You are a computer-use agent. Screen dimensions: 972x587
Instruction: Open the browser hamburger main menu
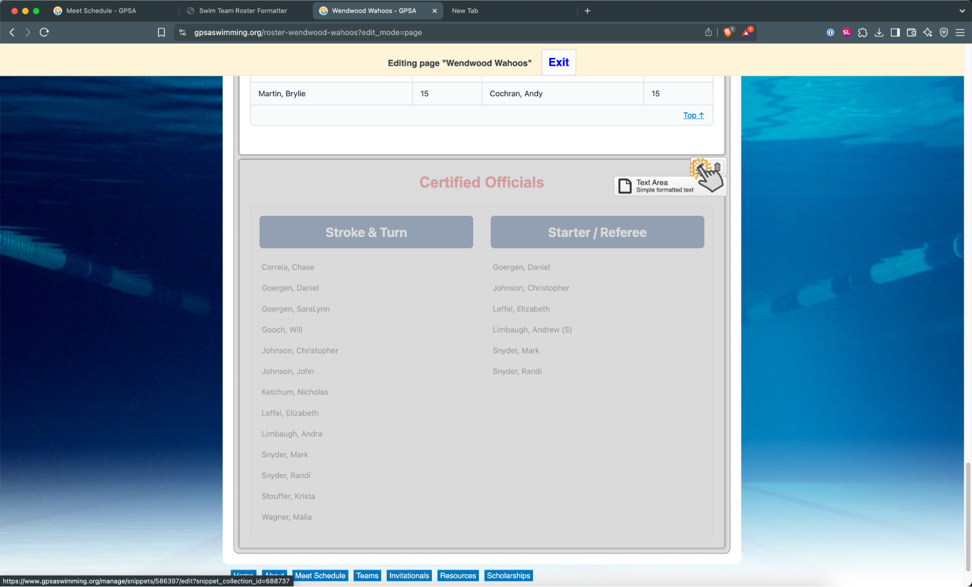tap(960, 32)
